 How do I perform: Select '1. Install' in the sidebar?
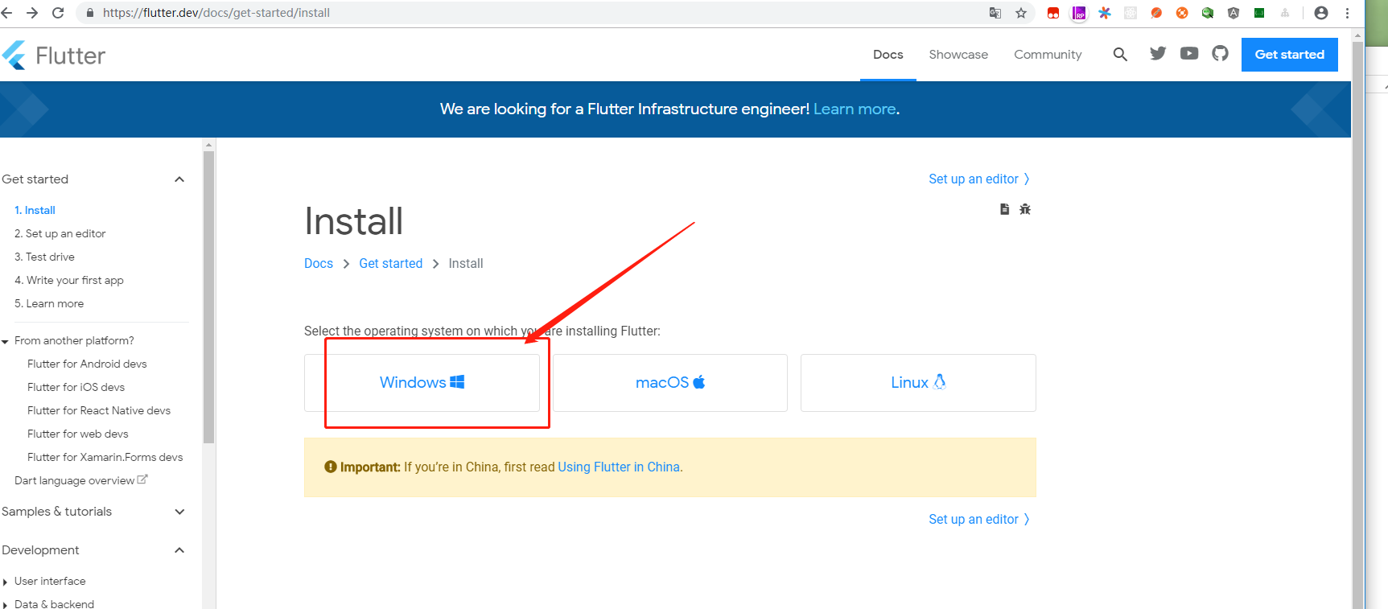(x=35, y=210)
